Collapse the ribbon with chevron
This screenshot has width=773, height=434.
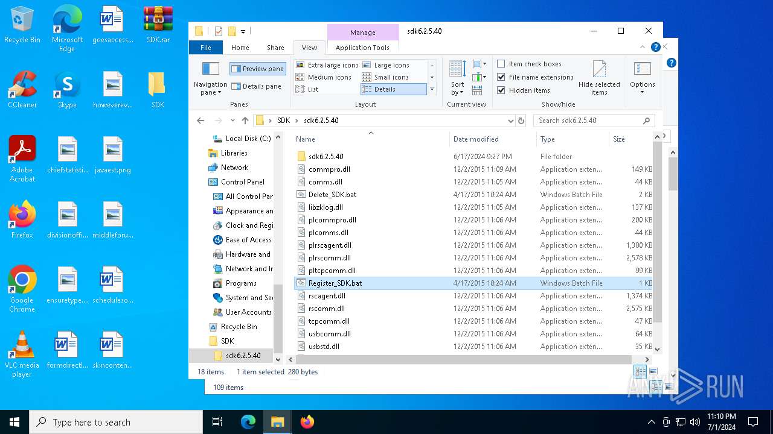(x=643, y=47)
